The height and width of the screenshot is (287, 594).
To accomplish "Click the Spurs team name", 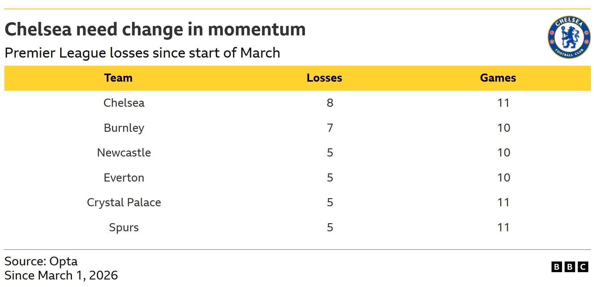I will 124,228.
